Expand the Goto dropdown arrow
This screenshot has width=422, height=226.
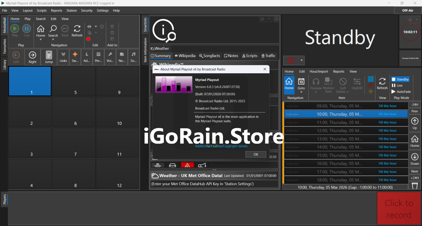point(301,92)
